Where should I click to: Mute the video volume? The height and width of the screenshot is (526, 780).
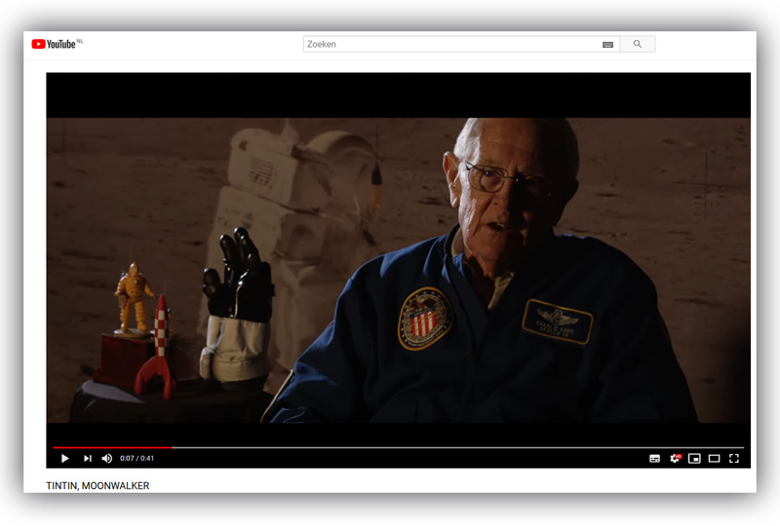[x=107, y=459]
